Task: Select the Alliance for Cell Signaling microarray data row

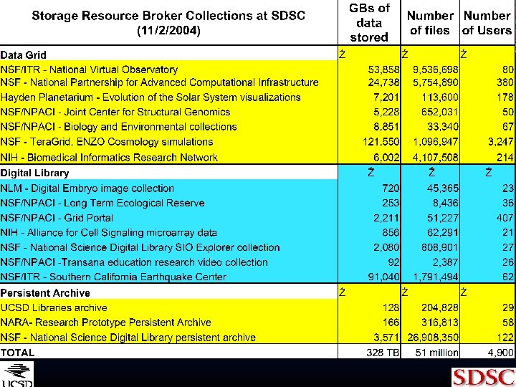Action: (x=109, y=233)
